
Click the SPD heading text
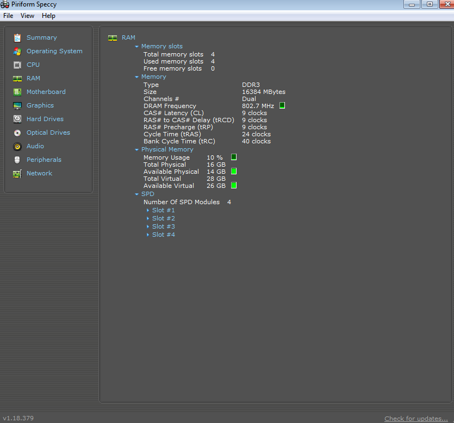pos(148,194)
